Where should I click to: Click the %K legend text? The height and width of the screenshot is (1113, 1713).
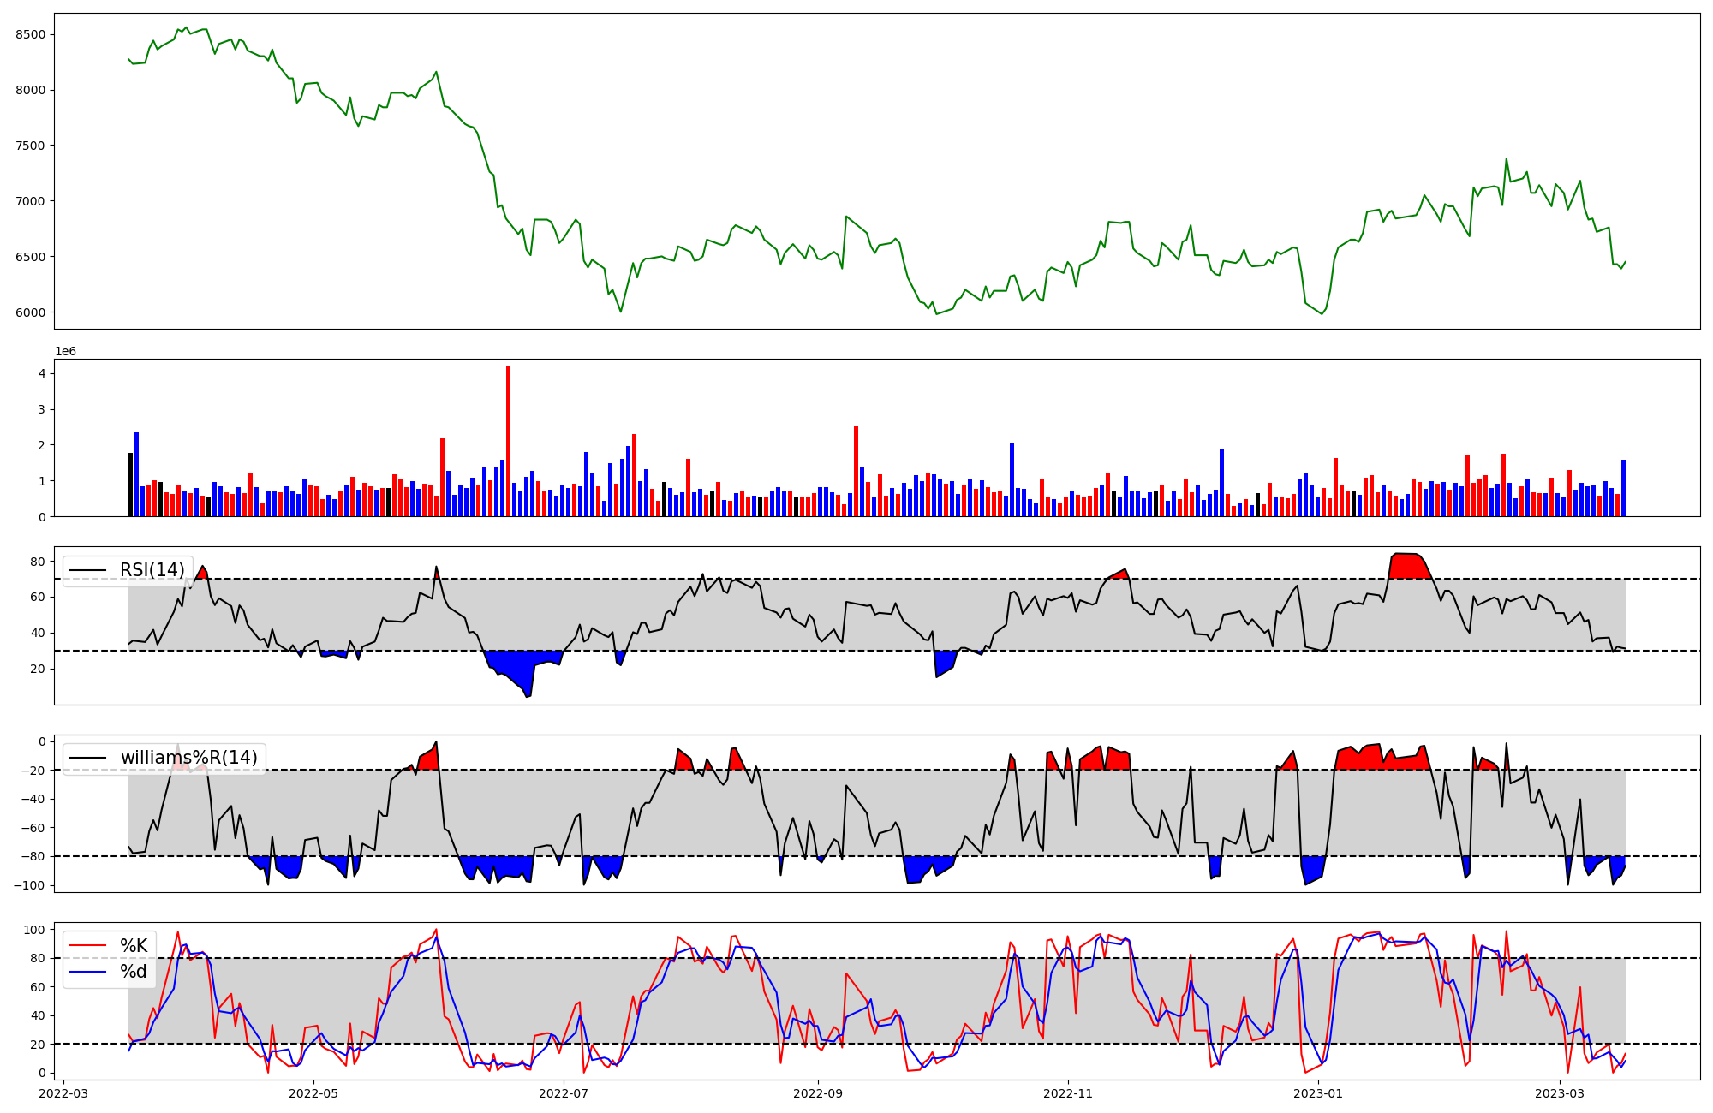[134, 946]
